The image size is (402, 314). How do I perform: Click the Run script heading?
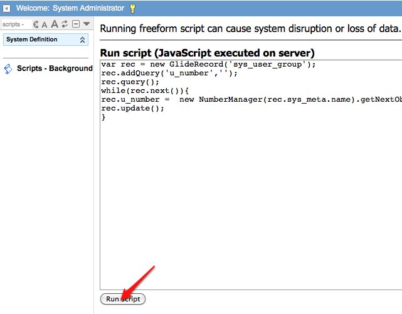[x=207, y=53]
